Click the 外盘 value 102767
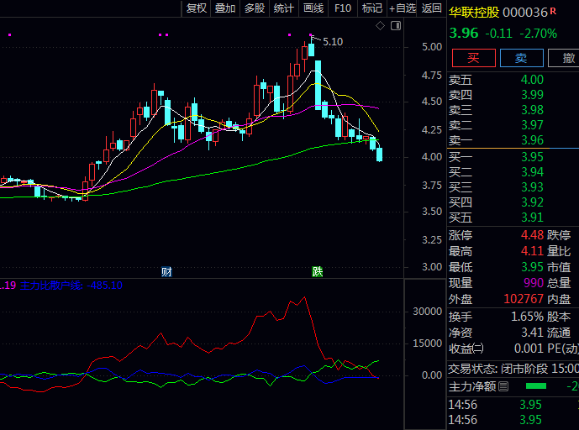Screen dimensions: 579x430 524,299
